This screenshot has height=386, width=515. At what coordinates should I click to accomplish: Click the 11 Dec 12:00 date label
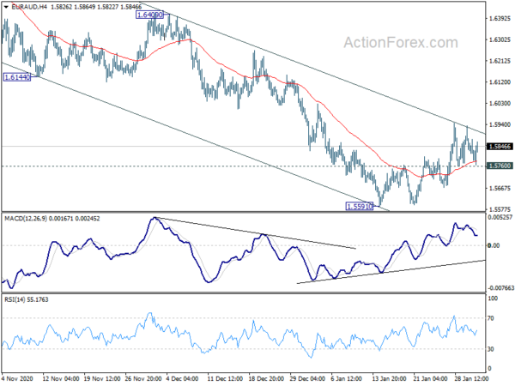(226, 379)
